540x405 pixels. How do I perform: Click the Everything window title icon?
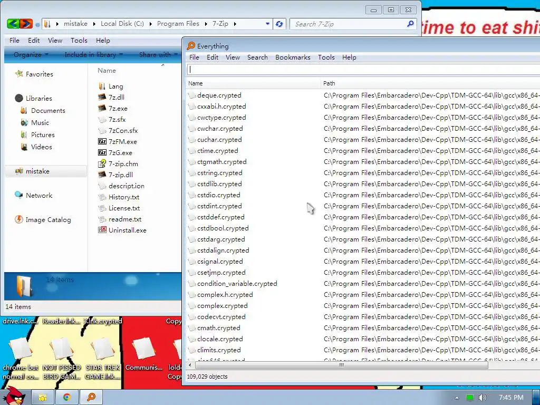pyautogui.click(x=191, y=46)
